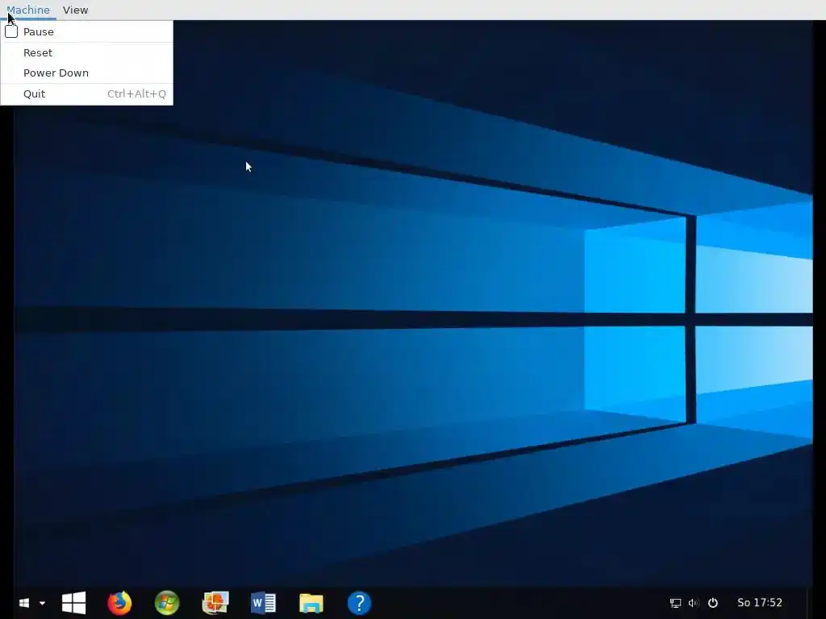Click the small Windows logo start icon
The width and height of the screenshot is (826, 619).
23,603
